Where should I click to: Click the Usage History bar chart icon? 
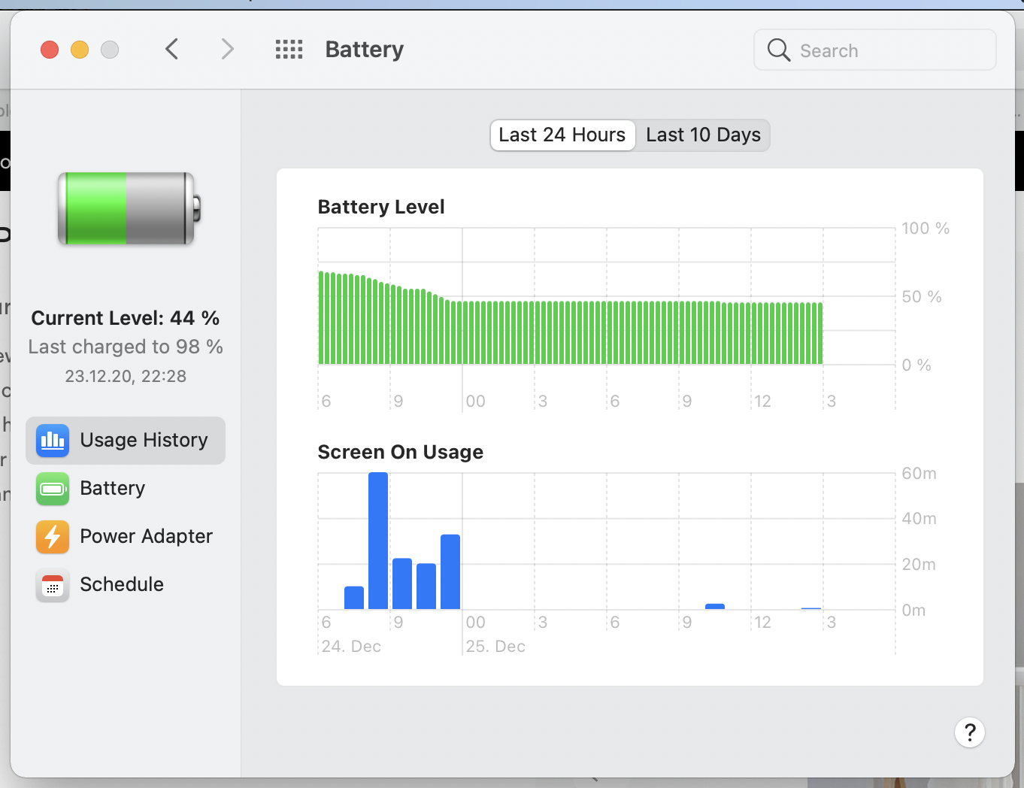pos(53,440)
